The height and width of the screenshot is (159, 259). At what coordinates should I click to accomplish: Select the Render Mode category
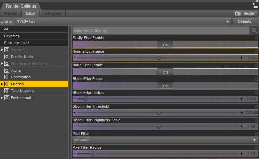34,57
